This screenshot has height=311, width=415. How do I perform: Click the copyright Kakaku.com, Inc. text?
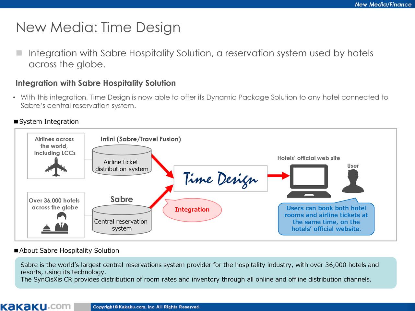pyautogui.click(x=147, y=307)
